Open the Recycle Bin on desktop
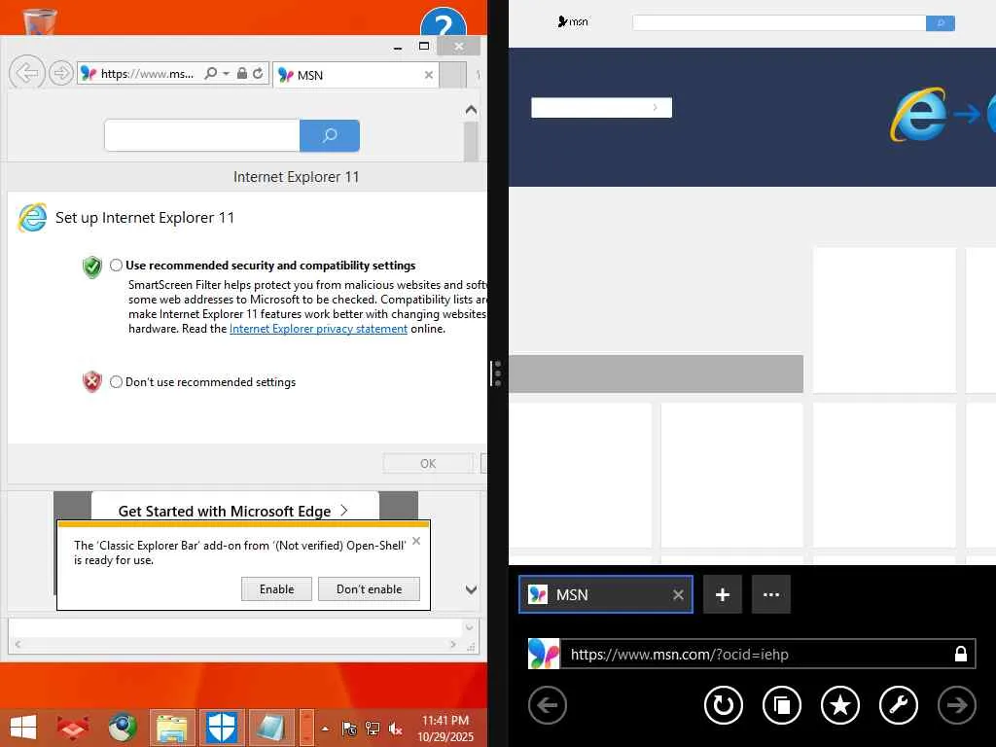The image size is (996, 747). [39, 21]
